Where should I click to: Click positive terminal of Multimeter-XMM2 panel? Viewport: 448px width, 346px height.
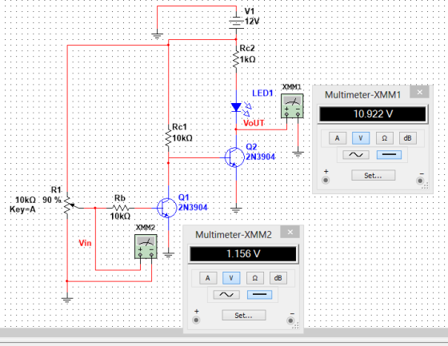(196, 320)
